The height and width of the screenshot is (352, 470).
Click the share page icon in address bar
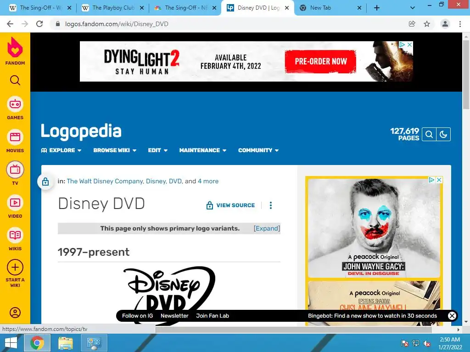[x=412, y=24]
